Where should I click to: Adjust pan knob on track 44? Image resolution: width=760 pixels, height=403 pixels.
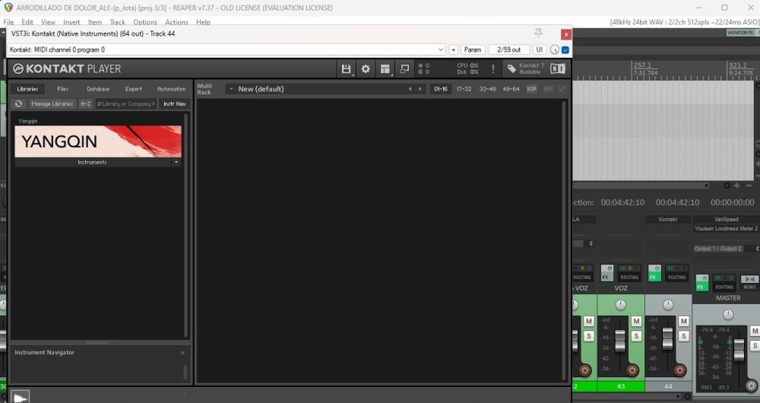pos(668,305)
